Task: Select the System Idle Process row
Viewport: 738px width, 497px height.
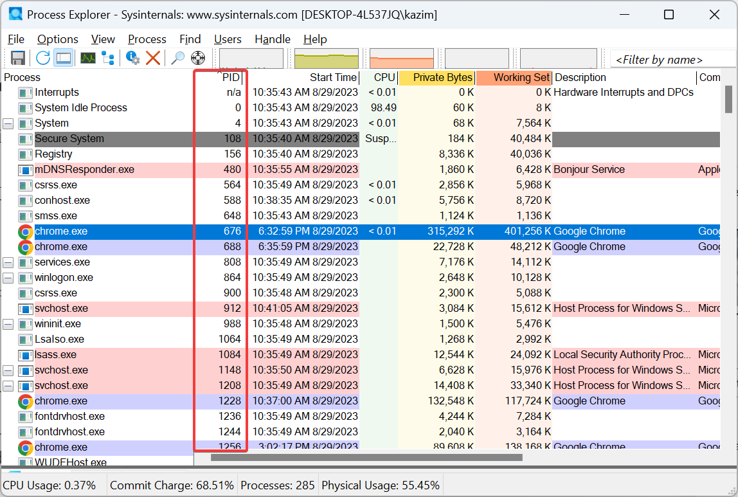Action: [x=361, y=108]
